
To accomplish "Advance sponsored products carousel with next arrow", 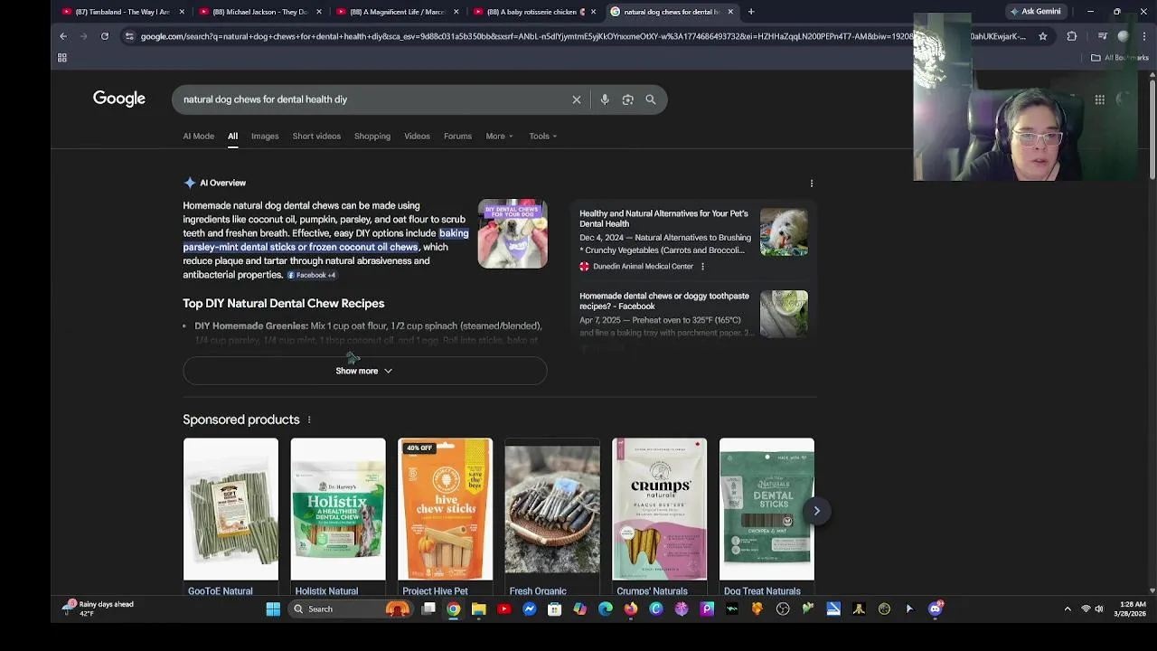I will click(x=816, y=511).
